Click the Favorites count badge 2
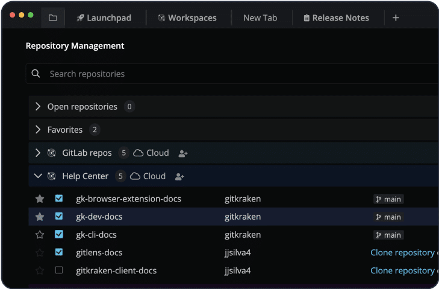The image size is (439, 289). pos(95,129)
